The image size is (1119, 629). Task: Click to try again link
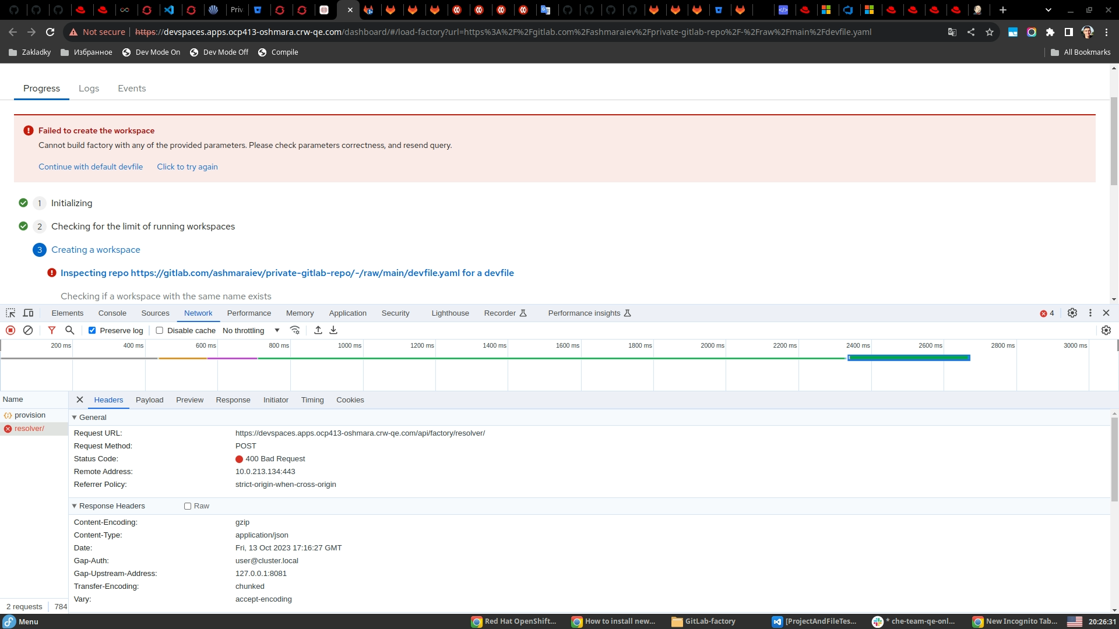(x=187, y=167)
